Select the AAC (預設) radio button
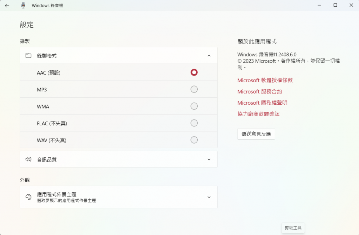The height and width of the screenshot is (235, 359). (194, 72)
